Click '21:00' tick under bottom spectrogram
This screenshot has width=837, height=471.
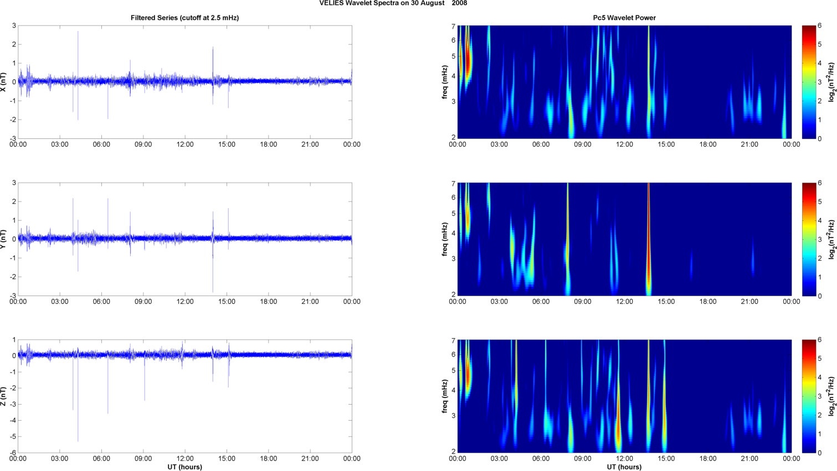pyautogui.click(x=749, y=459)
